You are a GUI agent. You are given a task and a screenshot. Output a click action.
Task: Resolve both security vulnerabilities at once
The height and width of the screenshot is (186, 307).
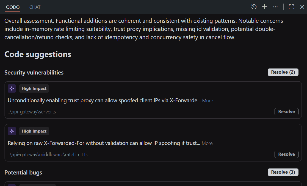(283, 72)
